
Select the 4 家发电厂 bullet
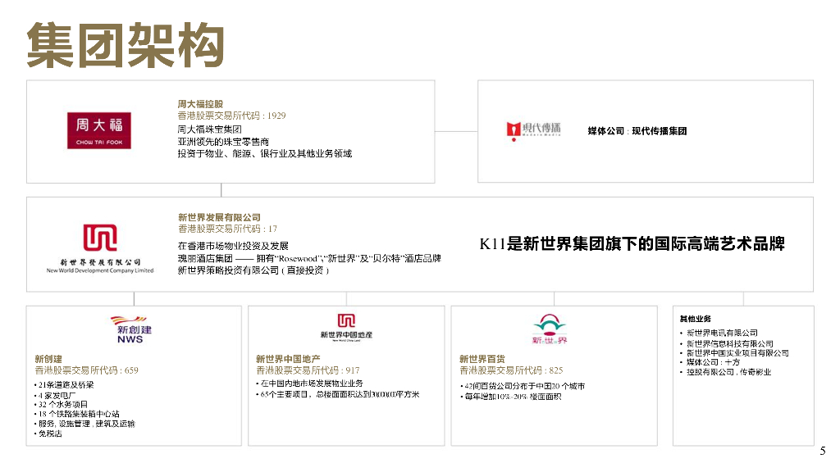(55, 396)
